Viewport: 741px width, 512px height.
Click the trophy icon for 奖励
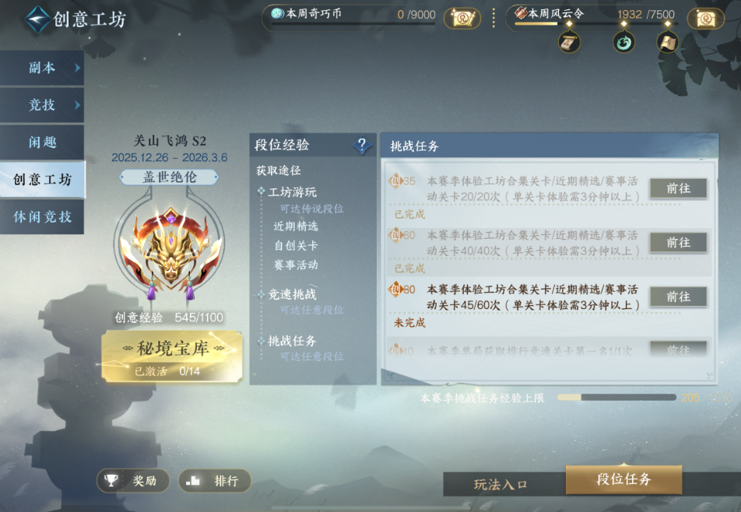pos(111,481)
